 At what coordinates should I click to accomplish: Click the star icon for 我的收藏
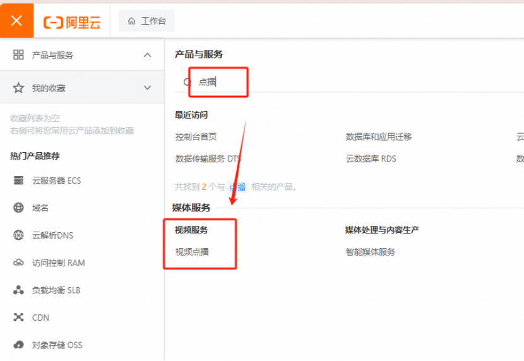coord(18,88)
